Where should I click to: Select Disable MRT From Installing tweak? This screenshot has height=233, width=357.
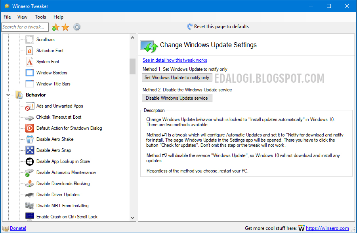(62, 206)
